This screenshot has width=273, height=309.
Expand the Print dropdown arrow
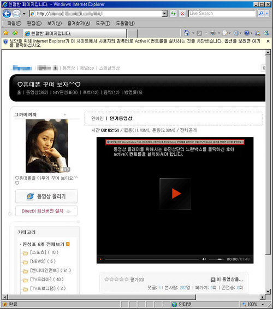[x=219, y=33]
